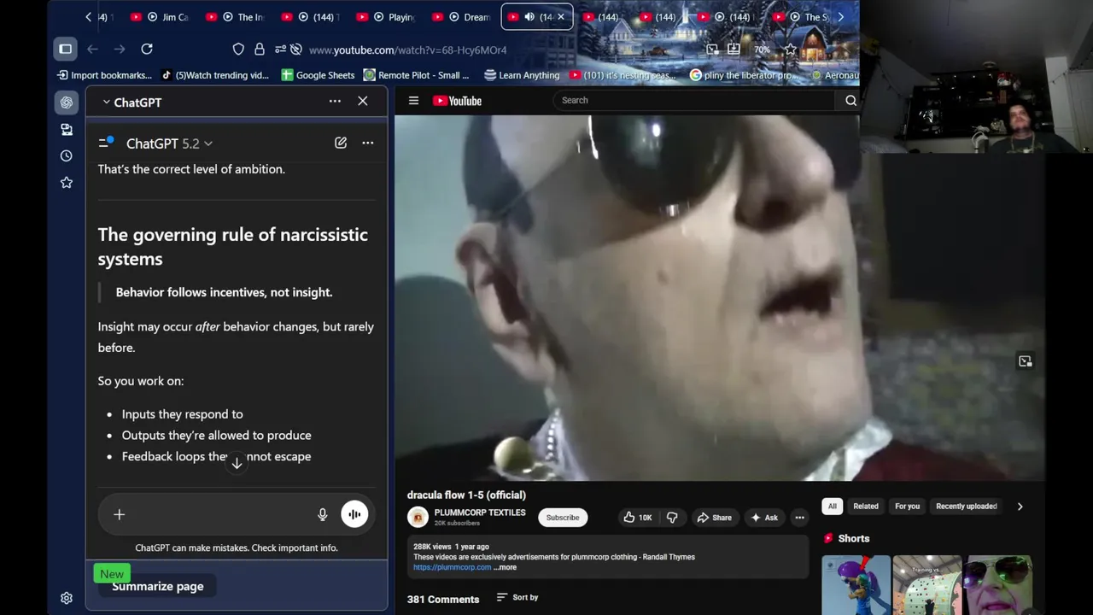Bookmark this page with the star
1093x615 pixels.
click(x=790, y=50)
